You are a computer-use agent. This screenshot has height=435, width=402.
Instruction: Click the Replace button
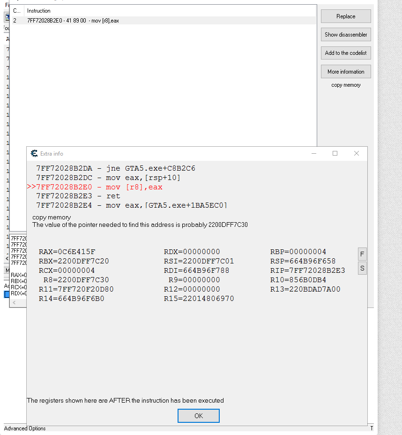click(346, 16)
